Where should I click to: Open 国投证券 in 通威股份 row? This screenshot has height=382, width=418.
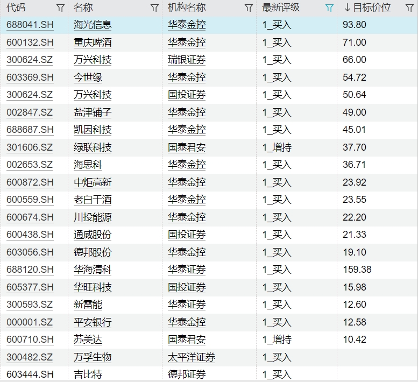point(187,235)
